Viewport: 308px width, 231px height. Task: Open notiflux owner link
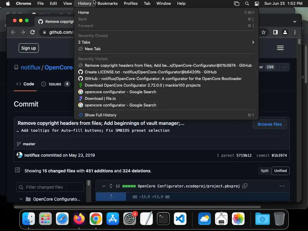[31, 67]
